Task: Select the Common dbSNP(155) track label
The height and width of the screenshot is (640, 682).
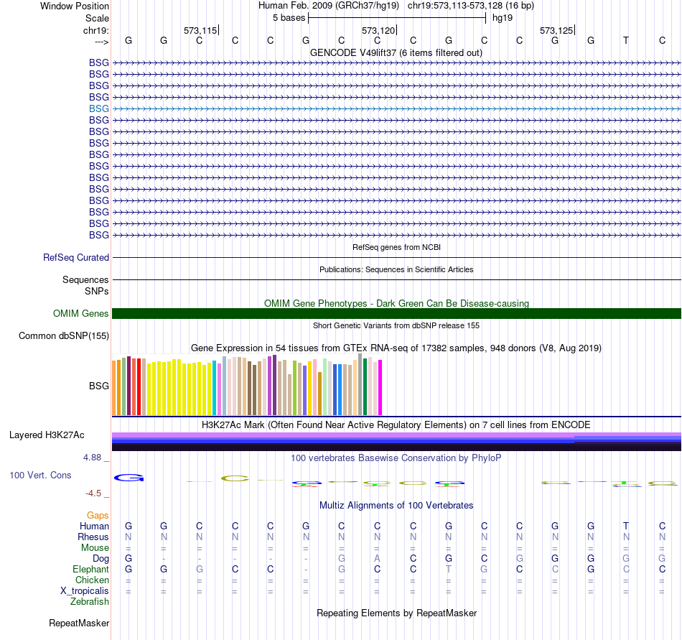Action: pos(63,336)
